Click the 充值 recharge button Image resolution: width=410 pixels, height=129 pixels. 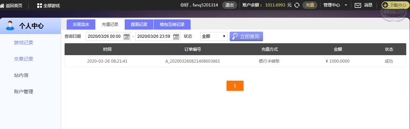(x=310, y=5)
